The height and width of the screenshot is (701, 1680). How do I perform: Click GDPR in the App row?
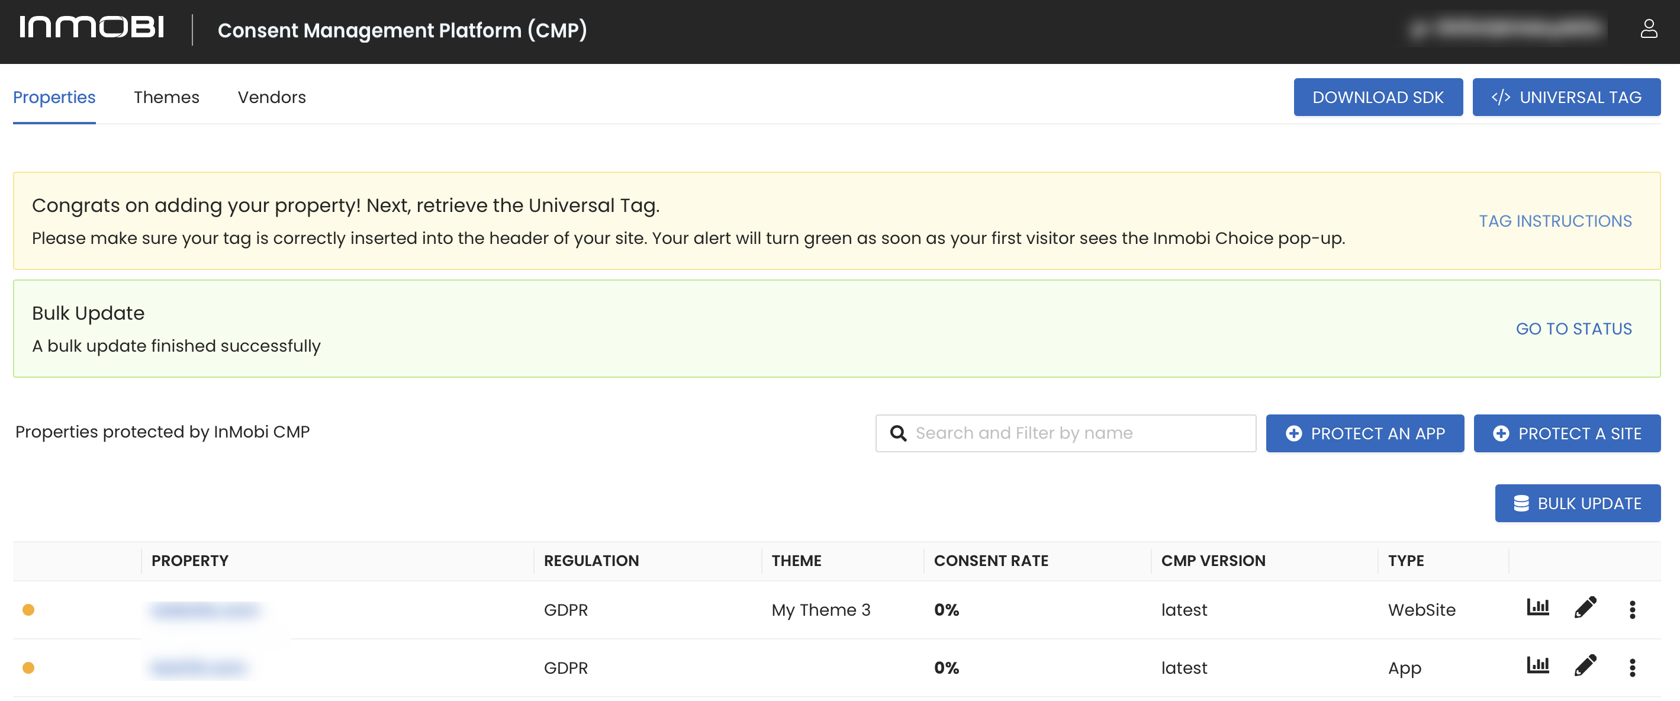(565, 668)
